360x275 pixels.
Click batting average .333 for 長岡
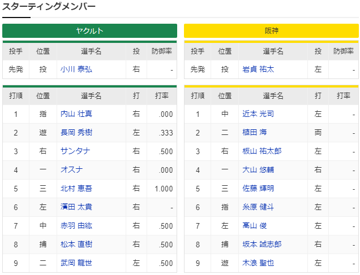(x=166, y=133)
